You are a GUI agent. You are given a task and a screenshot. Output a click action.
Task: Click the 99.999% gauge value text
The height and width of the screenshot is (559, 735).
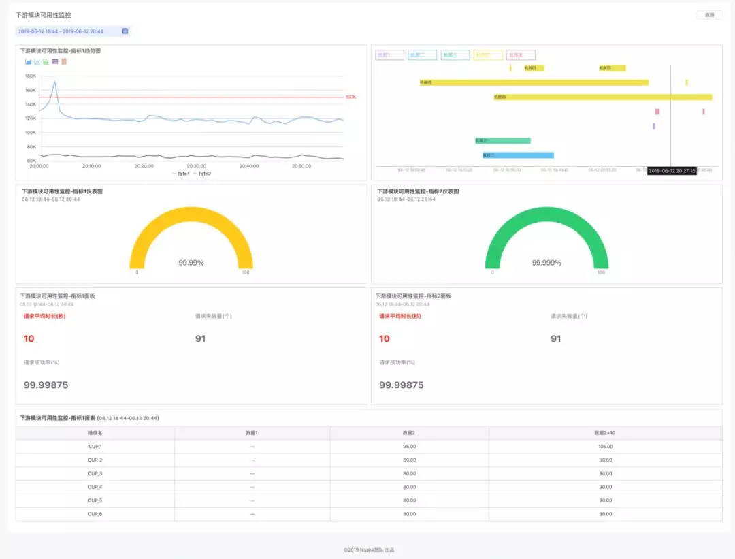546,263
